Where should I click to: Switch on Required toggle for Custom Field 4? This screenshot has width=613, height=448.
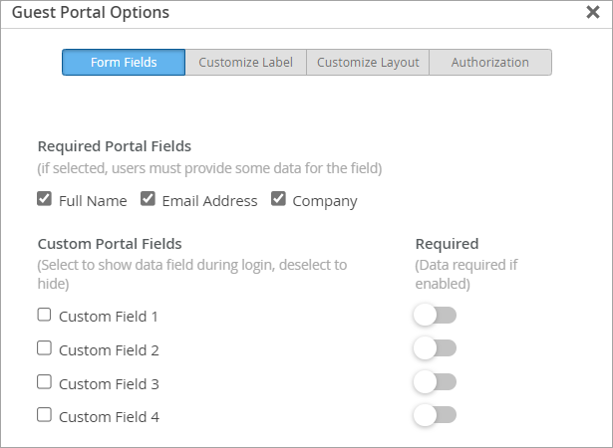(435, 415)
